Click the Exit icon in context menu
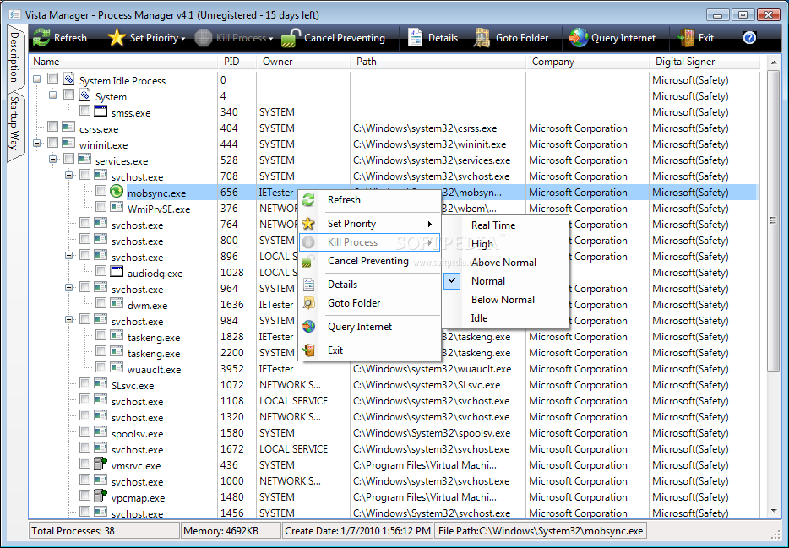Viewport: 789px width, 548px height. tap(308, 350)
